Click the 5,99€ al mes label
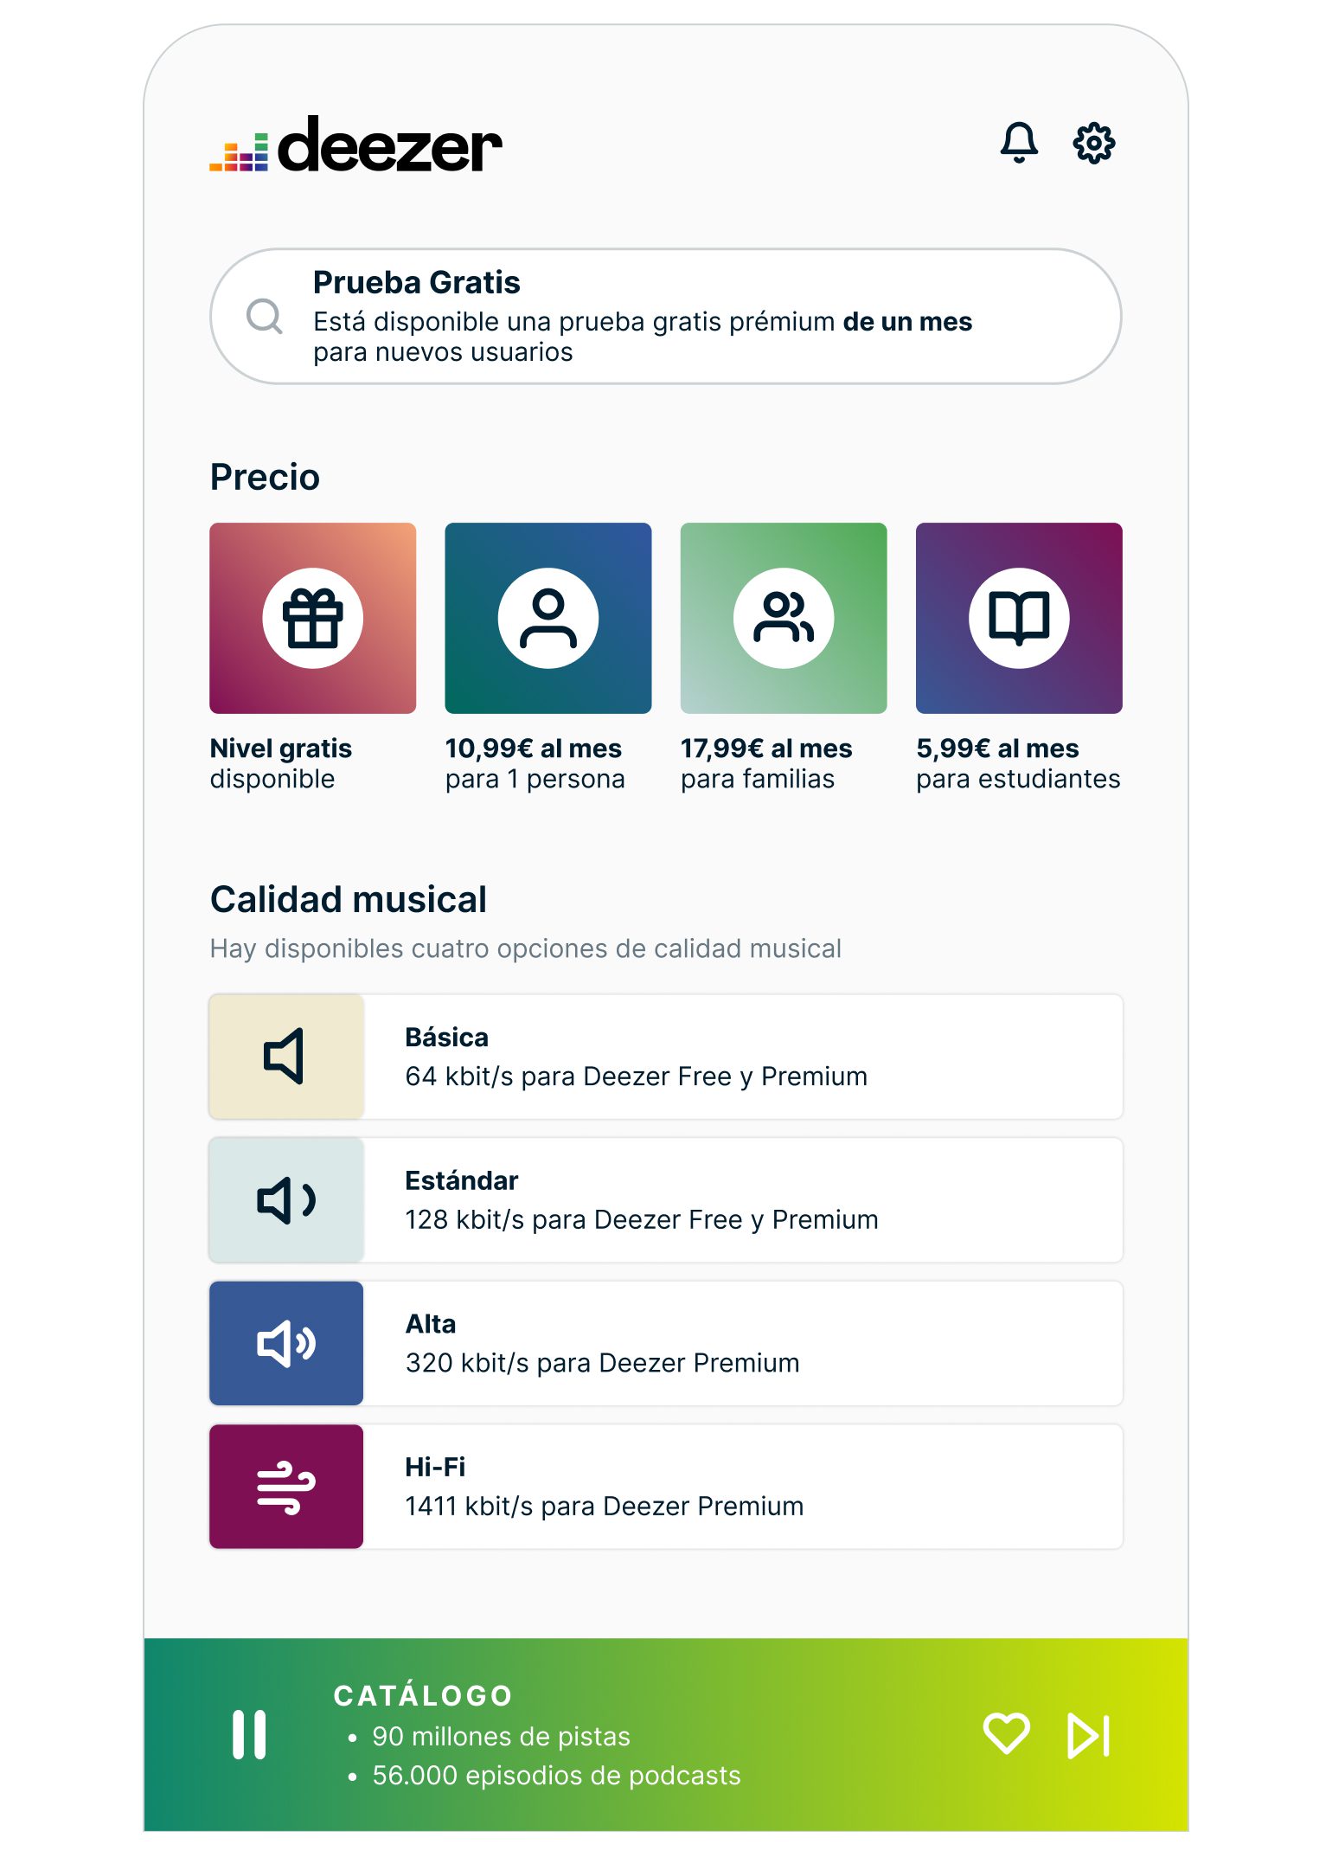This screenshot has height=1851, width=1332. (997, 748)
